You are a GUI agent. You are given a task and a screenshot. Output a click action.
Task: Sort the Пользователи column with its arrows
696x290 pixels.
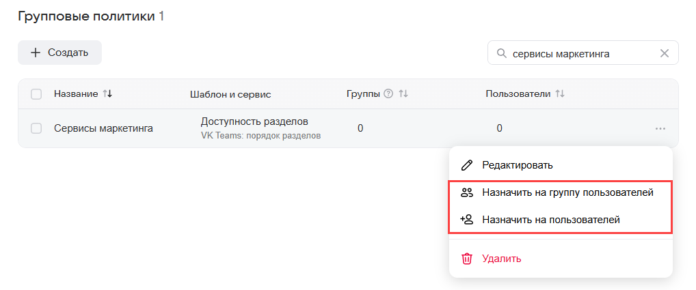click(x=560, y=94)
